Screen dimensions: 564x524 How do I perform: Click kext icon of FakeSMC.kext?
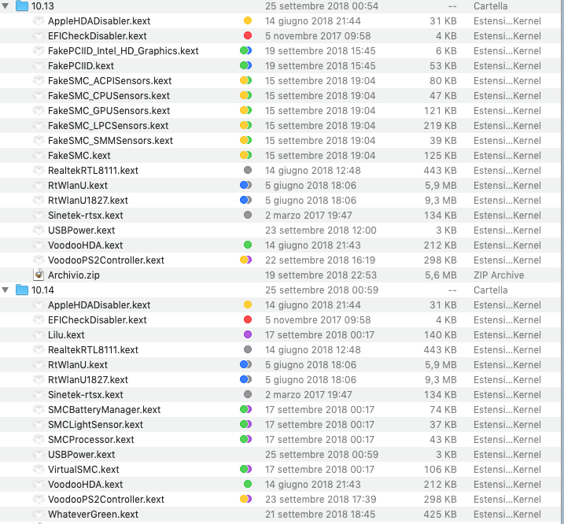(39, 156)
